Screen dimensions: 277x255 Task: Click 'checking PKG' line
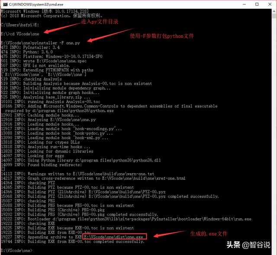pos(28,201)
